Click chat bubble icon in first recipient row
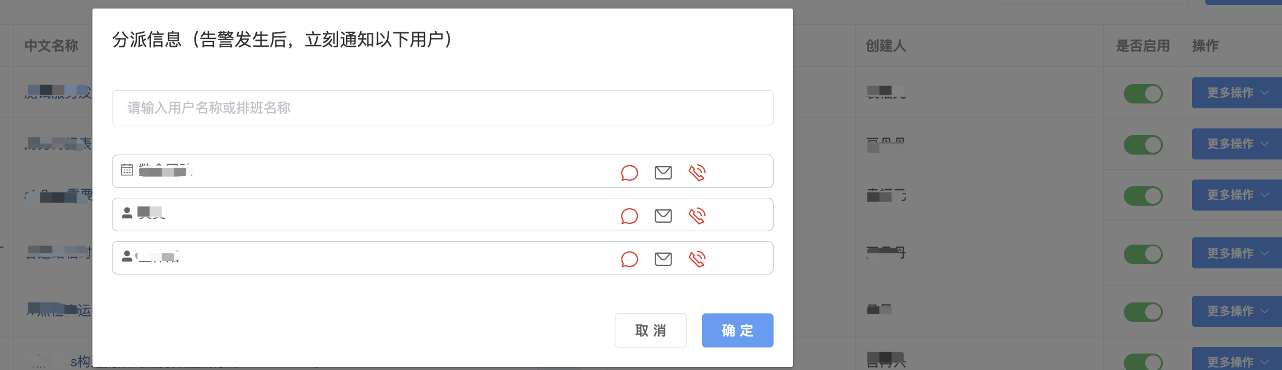 [x=629, y=173]
